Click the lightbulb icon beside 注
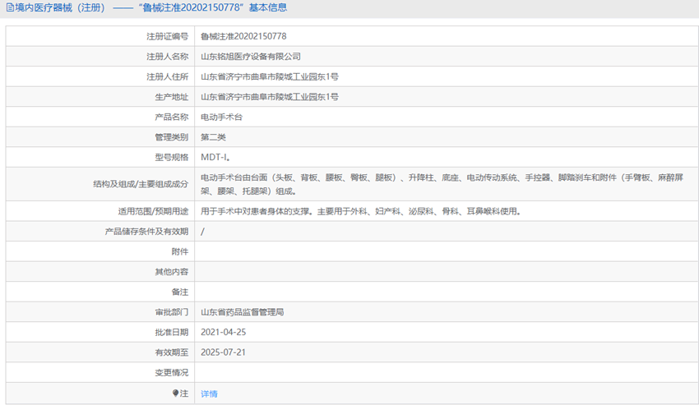699x405 pixels. 176,393
